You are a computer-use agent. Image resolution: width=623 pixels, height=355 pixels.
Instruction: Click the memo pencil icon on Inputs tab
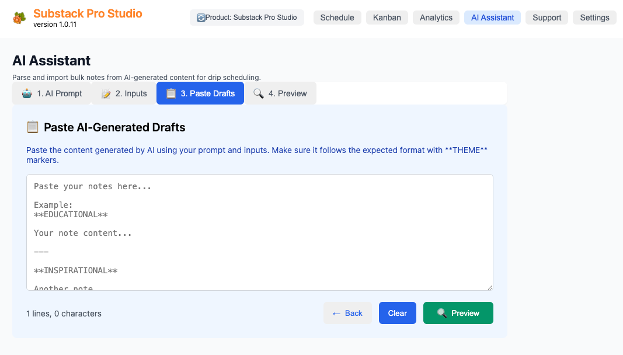(x=106, y=93)
